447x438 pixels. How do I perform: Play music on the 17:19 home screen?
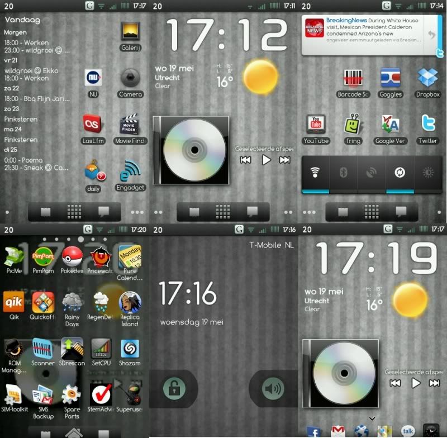tap(416, 383)
